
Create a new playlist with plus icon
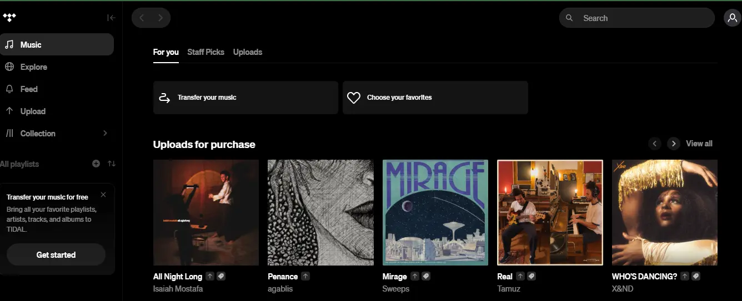(x=96, y=164)
